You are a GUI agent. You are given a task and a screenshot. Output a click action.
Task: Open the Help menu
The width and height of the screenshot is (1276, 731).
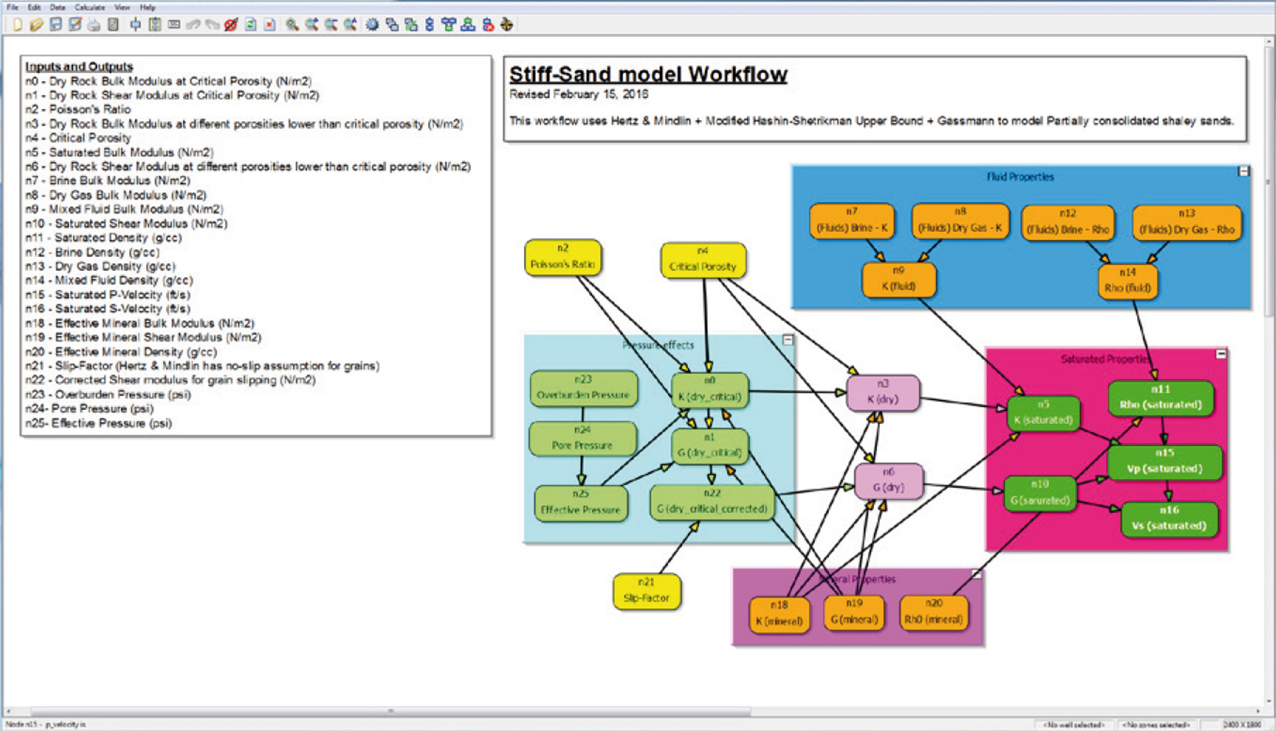(148, 7)
